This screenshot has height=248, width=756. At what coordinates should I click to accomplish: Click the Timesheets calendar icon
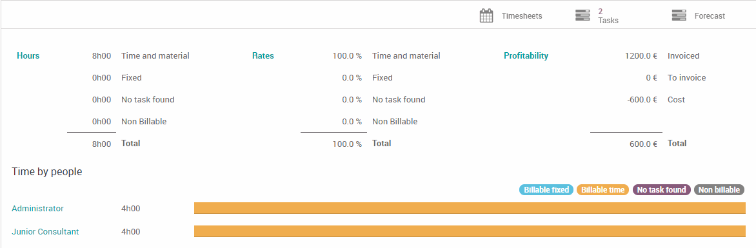(x=486, y=16)
